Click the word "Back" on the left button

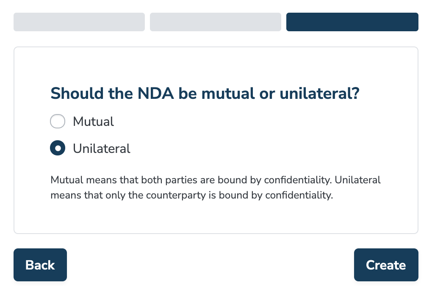(40, 265)
